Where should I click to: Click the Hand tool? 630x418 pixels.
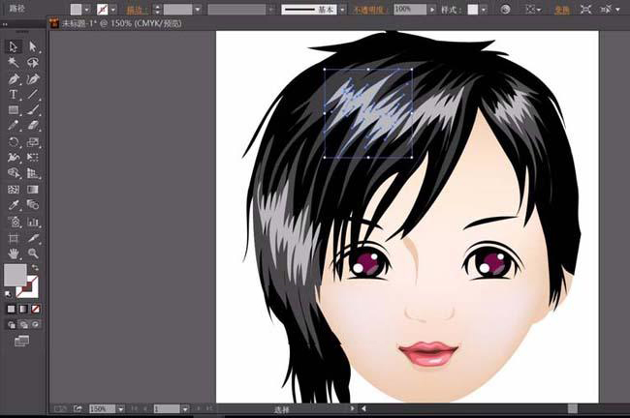coord(14,254)
